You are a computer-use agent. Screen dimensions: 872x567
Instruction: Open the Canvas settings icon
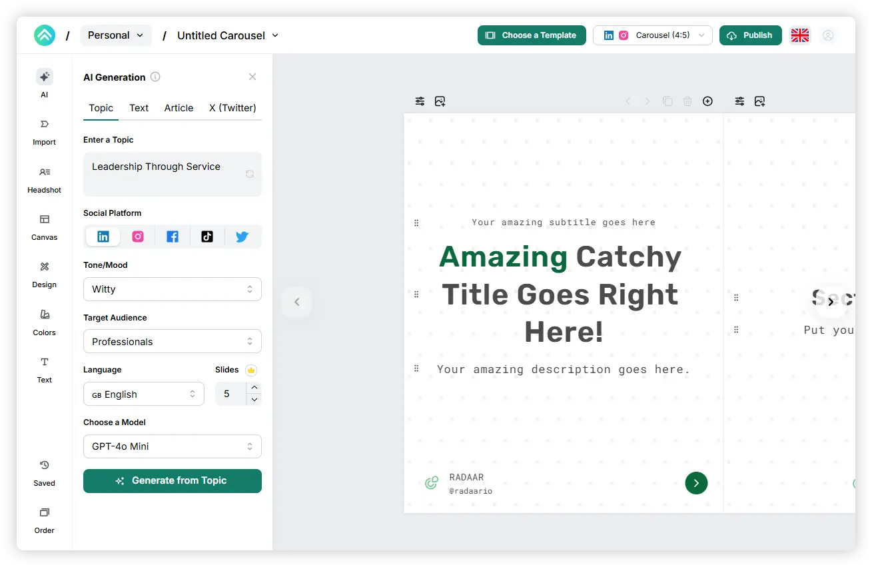click(x=44, y=226)
